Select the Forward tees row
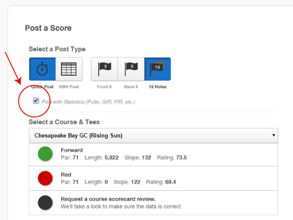293x220 pixels. pos(154,155)
